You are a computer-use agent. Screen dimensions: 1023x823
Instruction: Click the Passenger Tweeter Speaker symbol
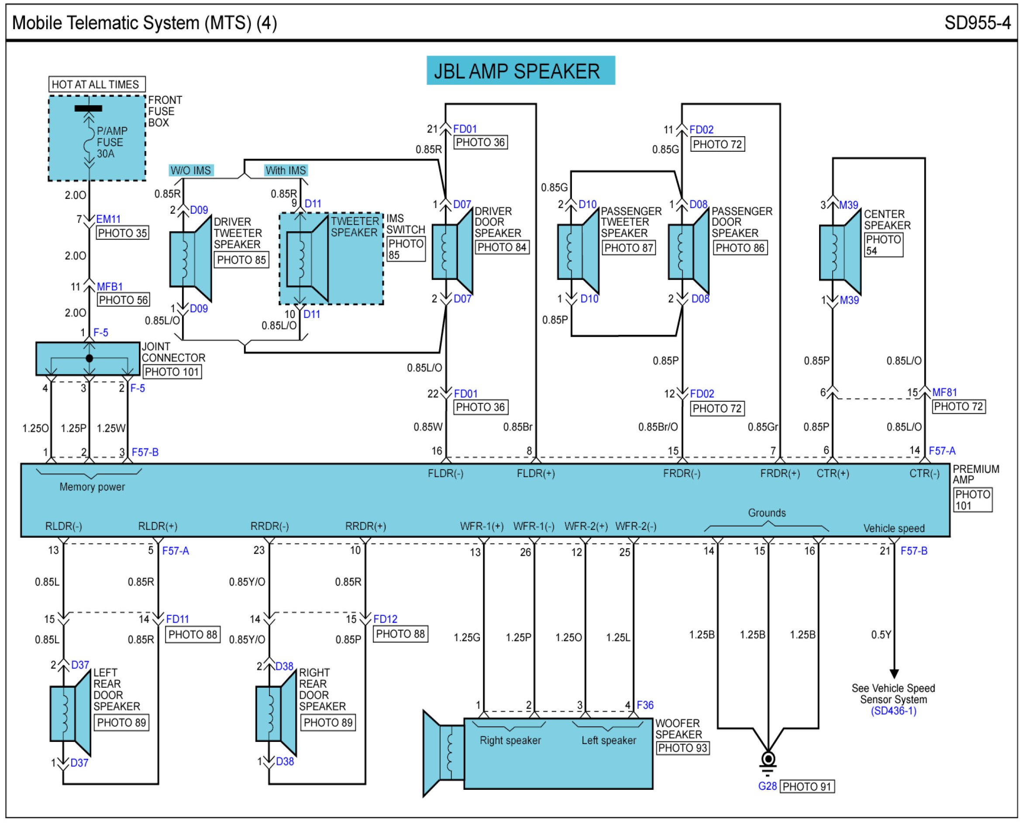[x=578, y=252]
